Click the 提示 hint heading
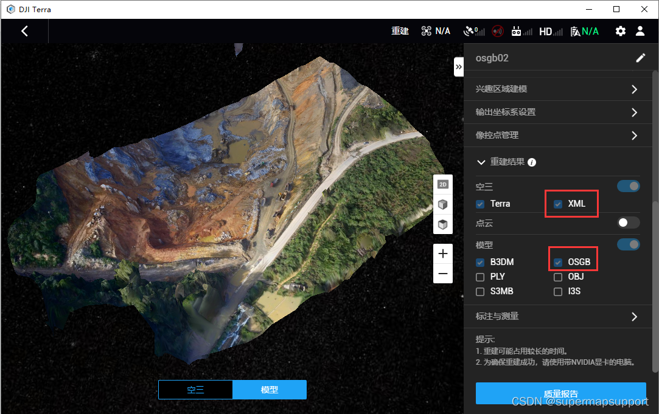The height and width of the screenshot is (414, 659). 485,339
